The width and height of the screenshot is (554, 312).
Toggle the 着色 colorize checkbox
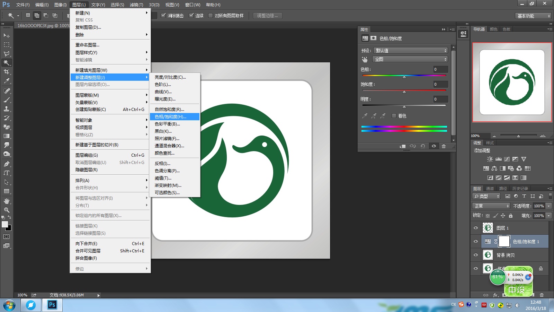tap(394, 116)
